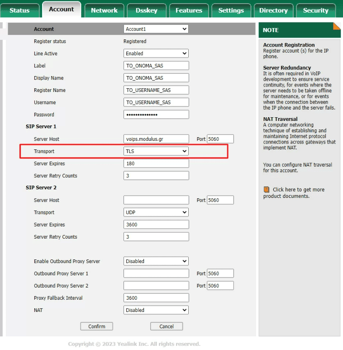Click SIP Server 1 Port field
Viewport: 343px width, 350px height.
(x=220, y=139)
